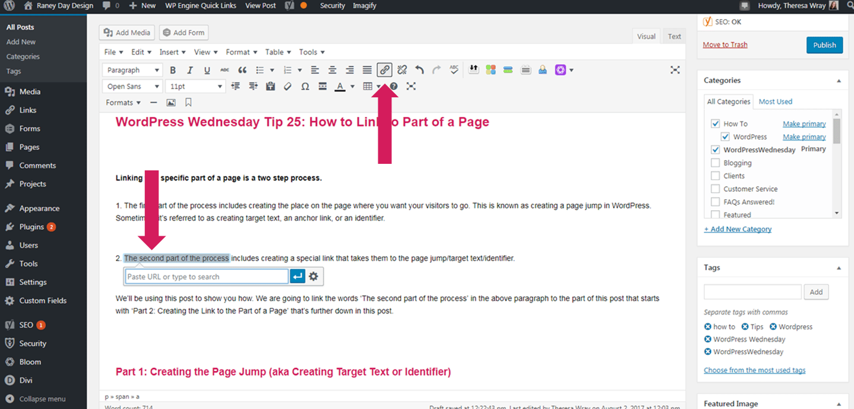Screen dimensions: 854x409
Task: Open the Tools menu
Action: pyautogui.click(x=312, y=52)
